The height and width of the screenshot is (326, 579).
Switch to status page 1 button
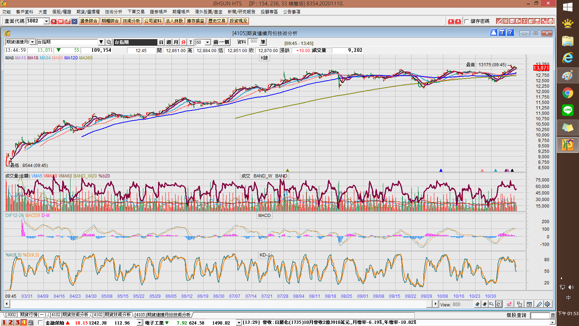pyautogui.click(x=4, y=322)
